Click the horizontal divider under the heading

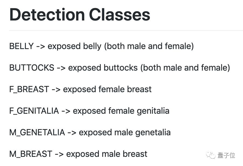pos(126,30)
